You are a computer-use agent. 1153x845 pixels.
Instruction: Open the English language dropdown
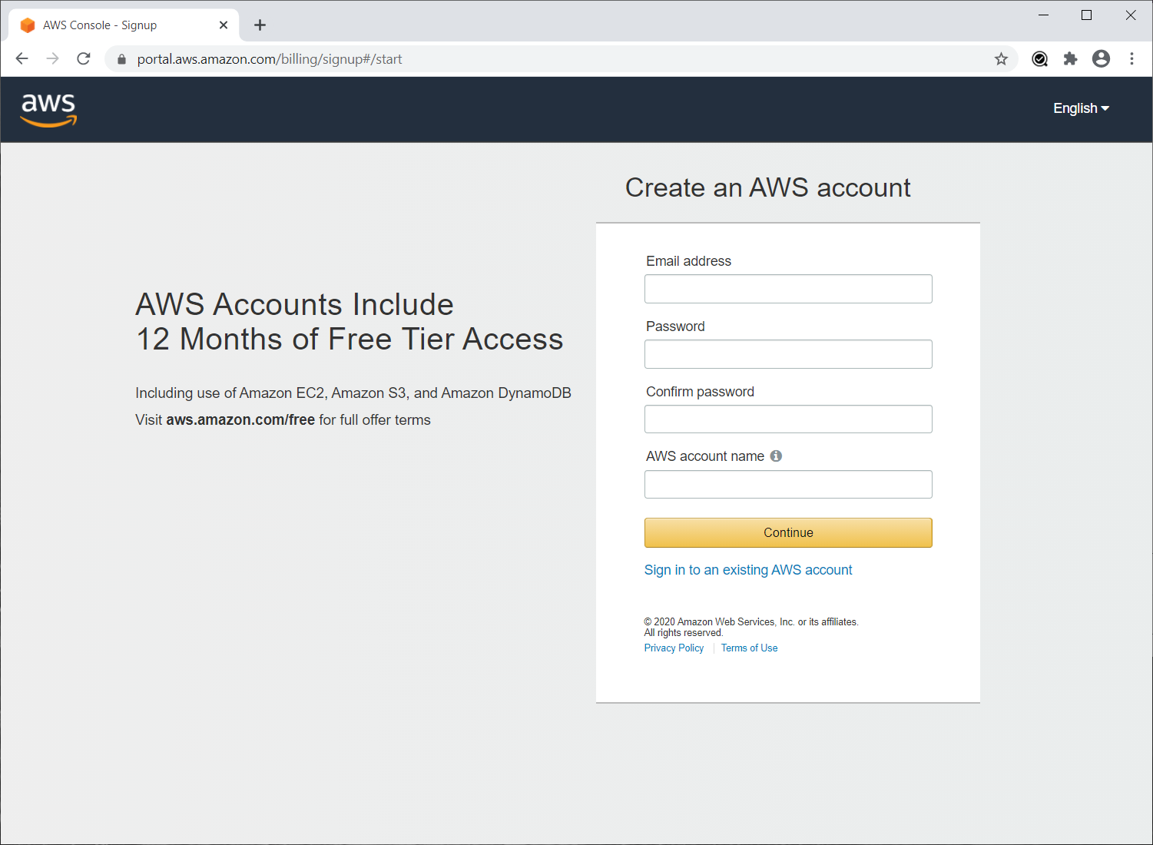click(x=1081, y=108)
